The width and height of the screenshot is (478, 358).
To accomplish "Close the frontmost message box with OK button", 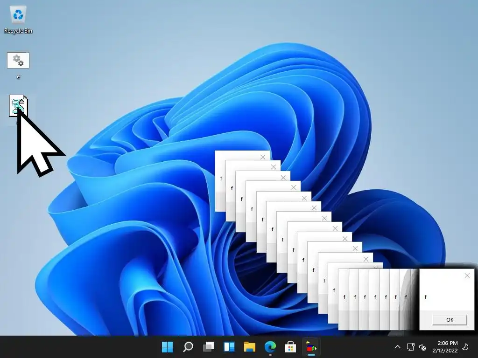I will click(x=467, y=275).
